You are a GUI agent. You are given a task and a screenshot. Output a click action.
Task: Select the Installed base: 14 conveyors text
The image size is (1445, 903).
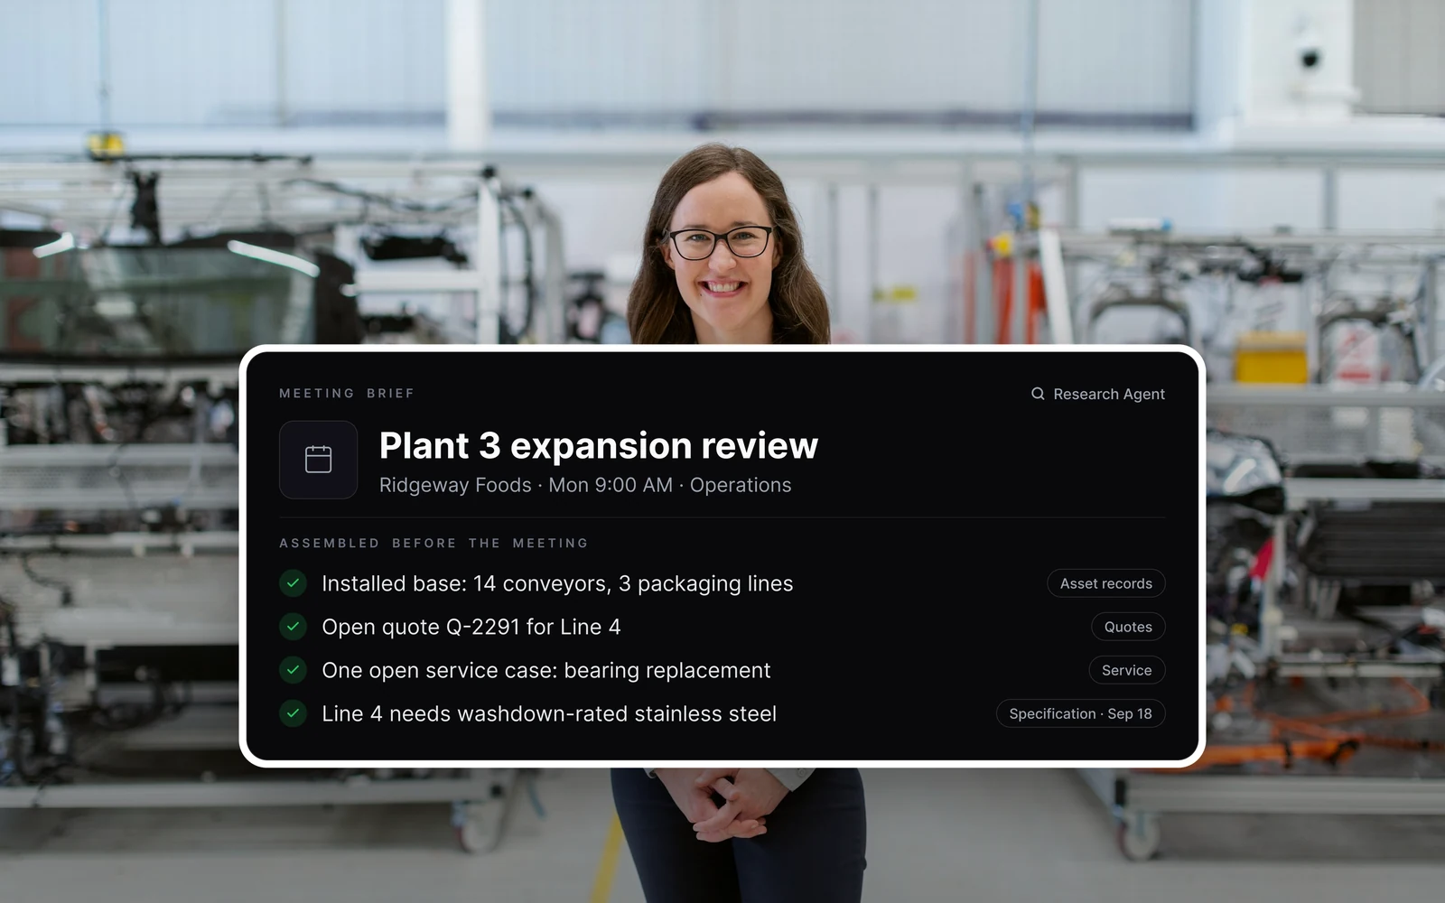click(557, 583)
